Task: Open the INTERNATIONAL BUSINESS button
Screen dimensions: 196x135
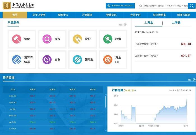Action: tap(120, 6)
